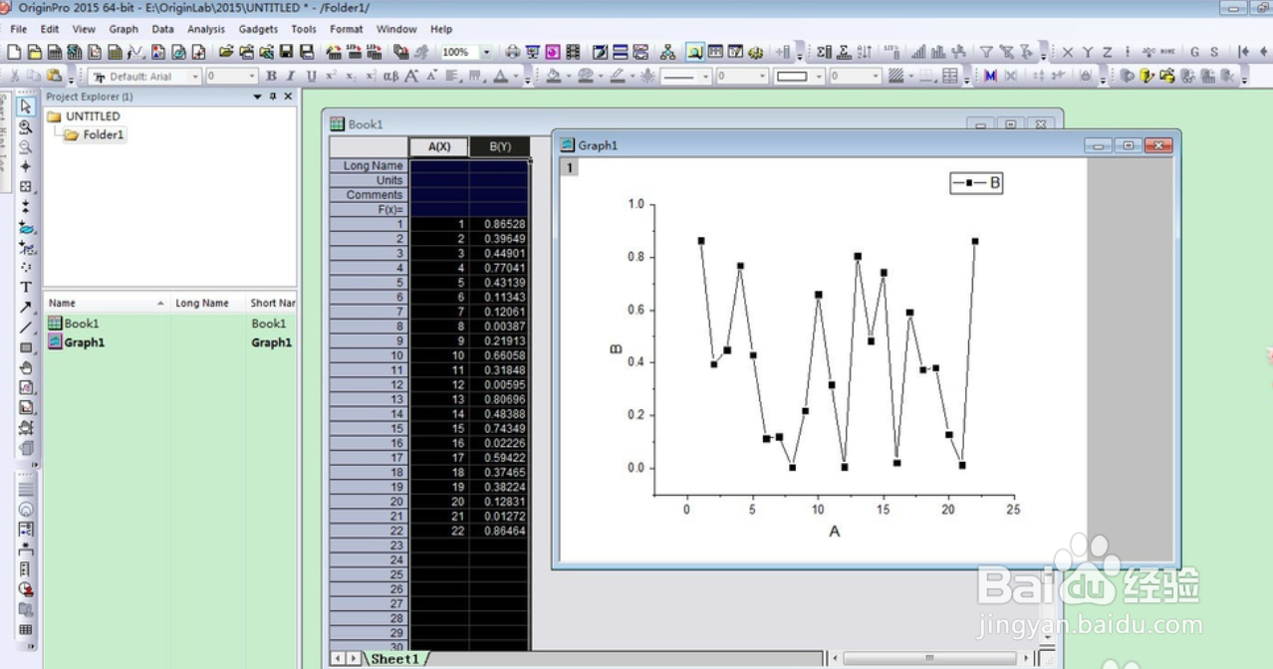Sort list by Name column header
The width and height of the screenshot is (1273, 669).
(x=107, y=303)
